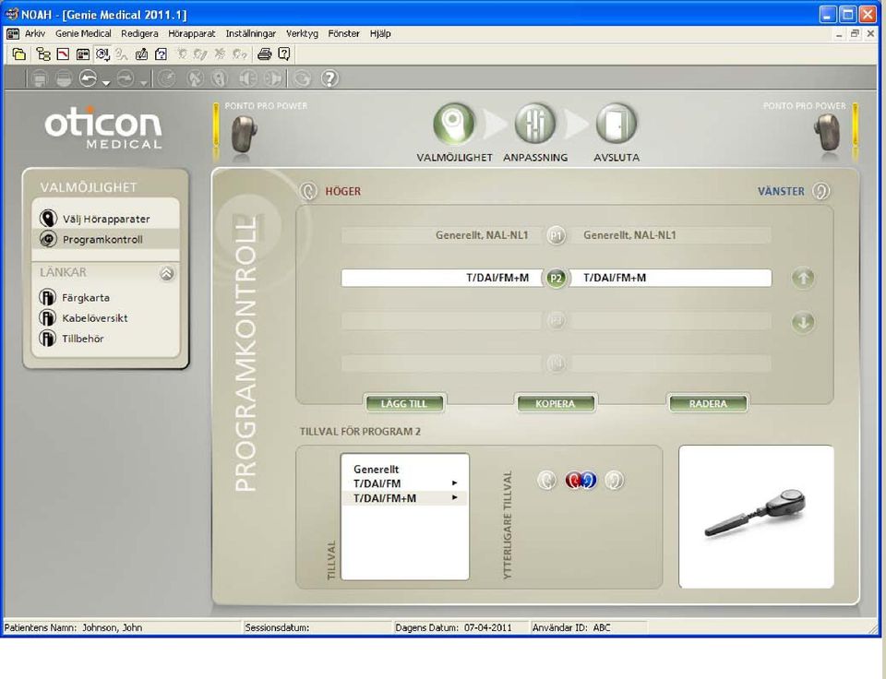The width and height of the screenshot is (886, 679).
Task: Click the Användar ID ABC status entry
Action: [x=571, y=627]
